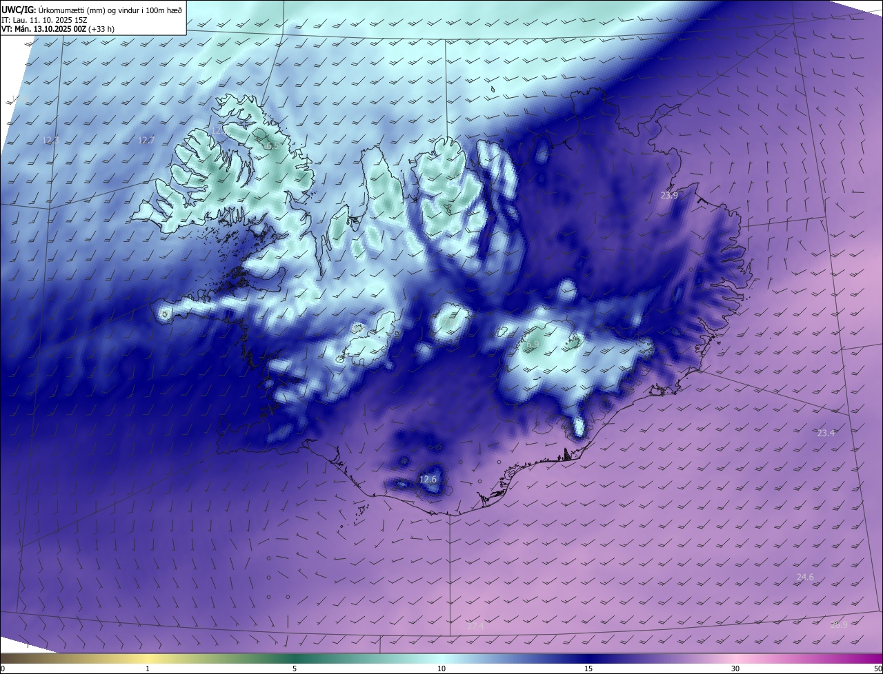Click the 26.9 value label on the map
This screenshot has height=674, width=883.
pos(839,624)
